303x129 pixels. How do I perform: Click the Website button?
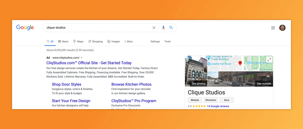[195, 100]
